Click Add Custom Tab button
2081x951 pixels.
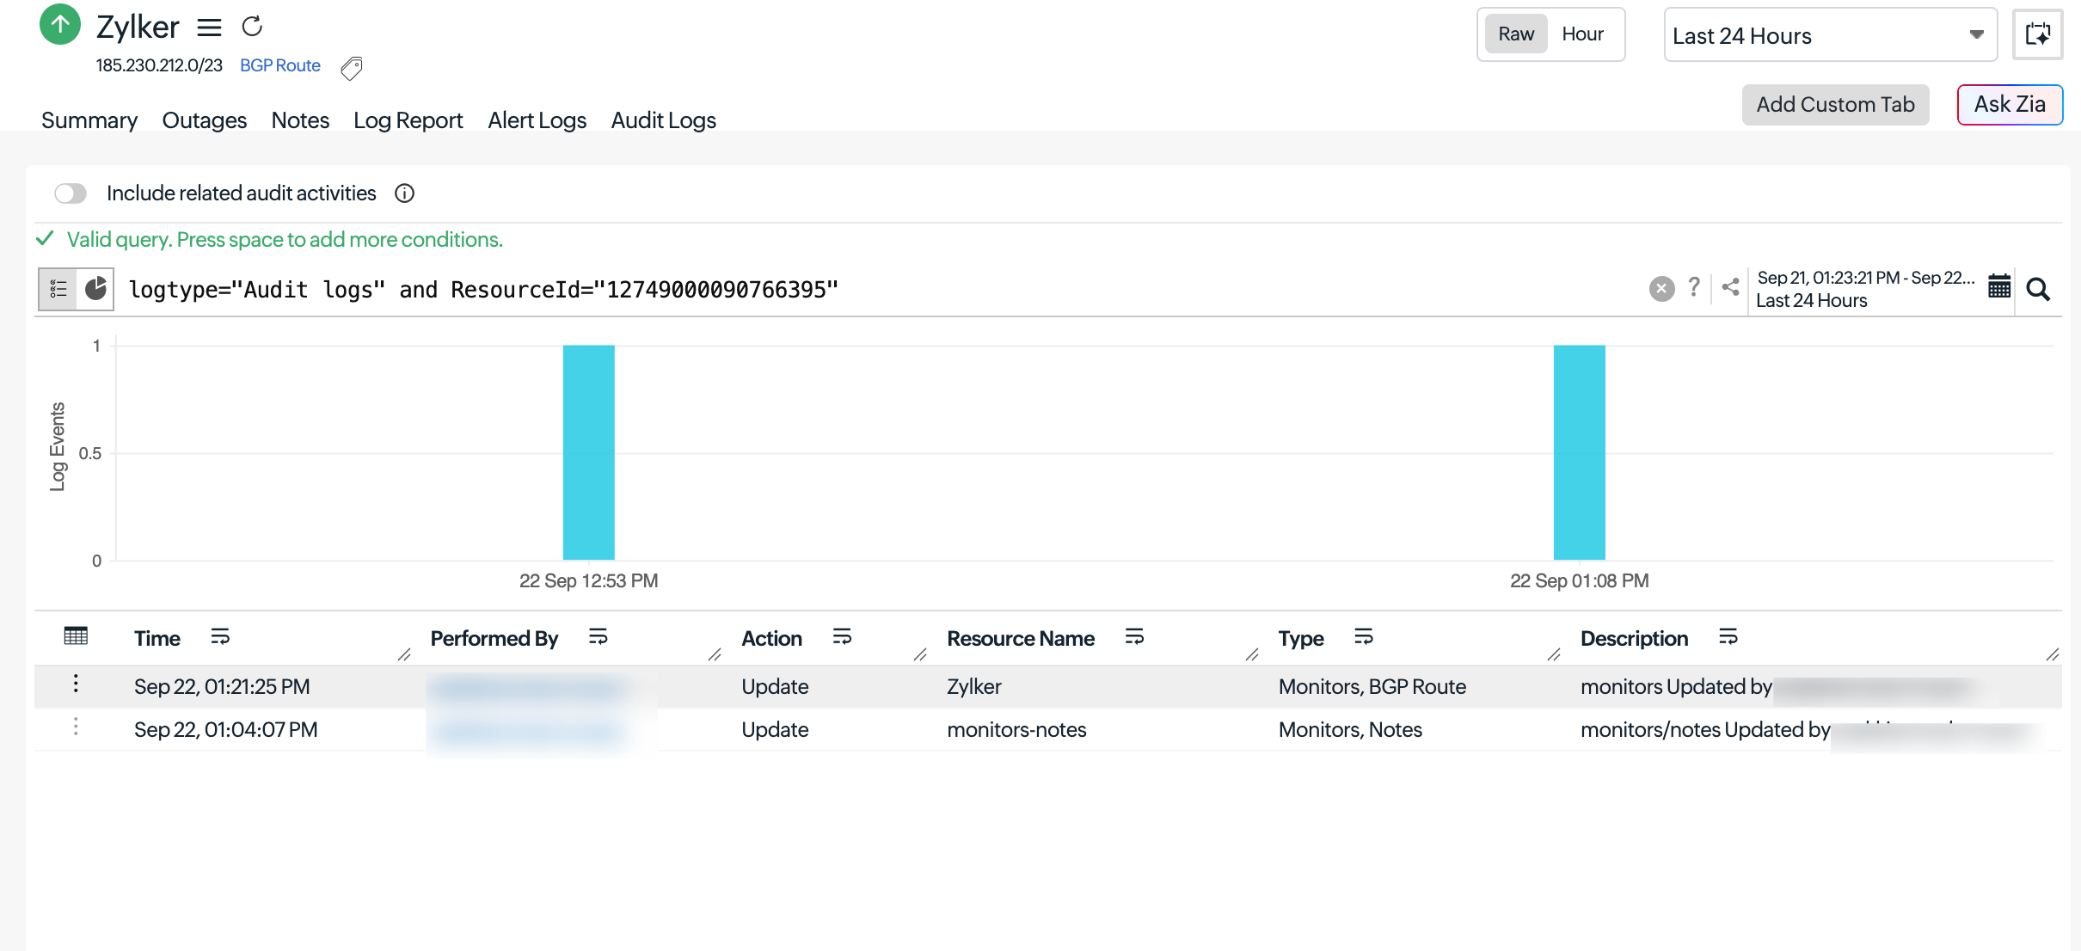[1835, 105]
